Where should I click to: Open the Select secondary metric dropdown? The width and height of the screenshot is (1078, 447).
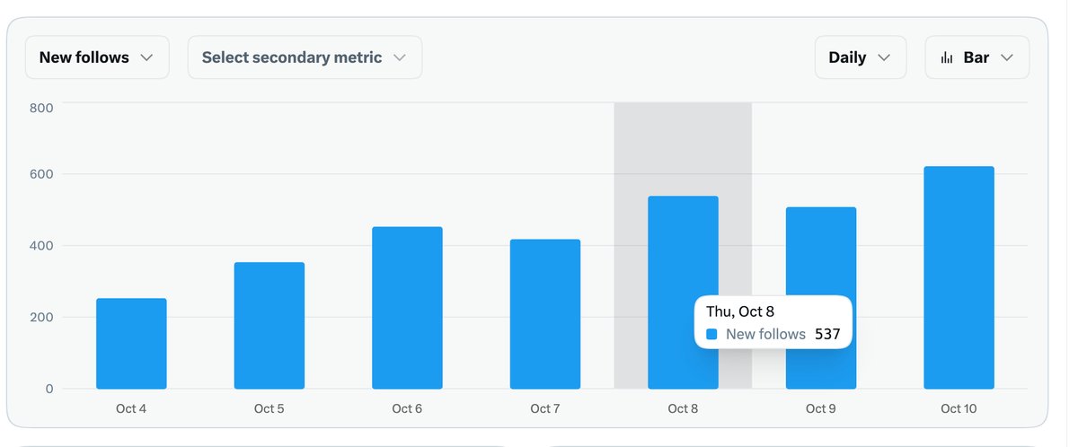[305, 57]
